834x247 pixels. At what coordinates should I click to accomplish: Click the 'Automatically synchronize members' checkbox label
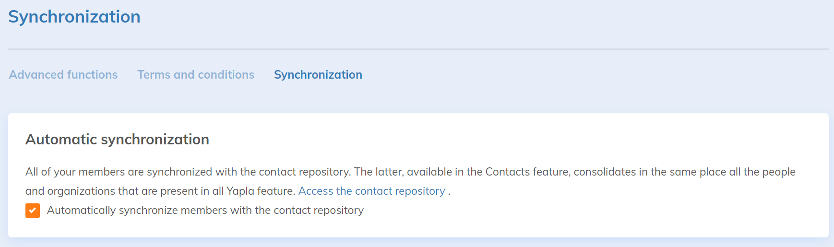click(205, 211)
